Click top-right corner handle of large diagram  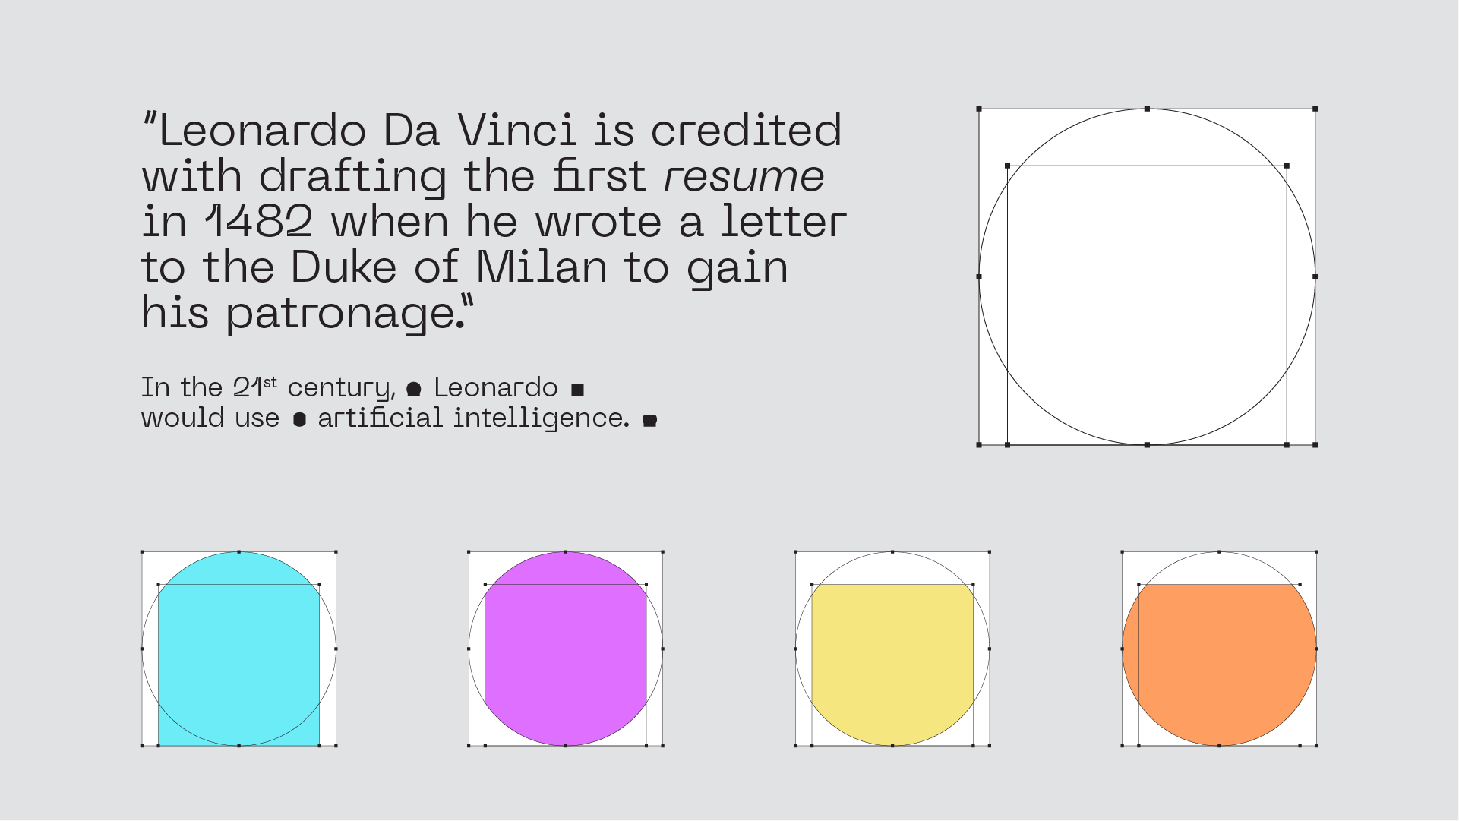click(1315, 109)
